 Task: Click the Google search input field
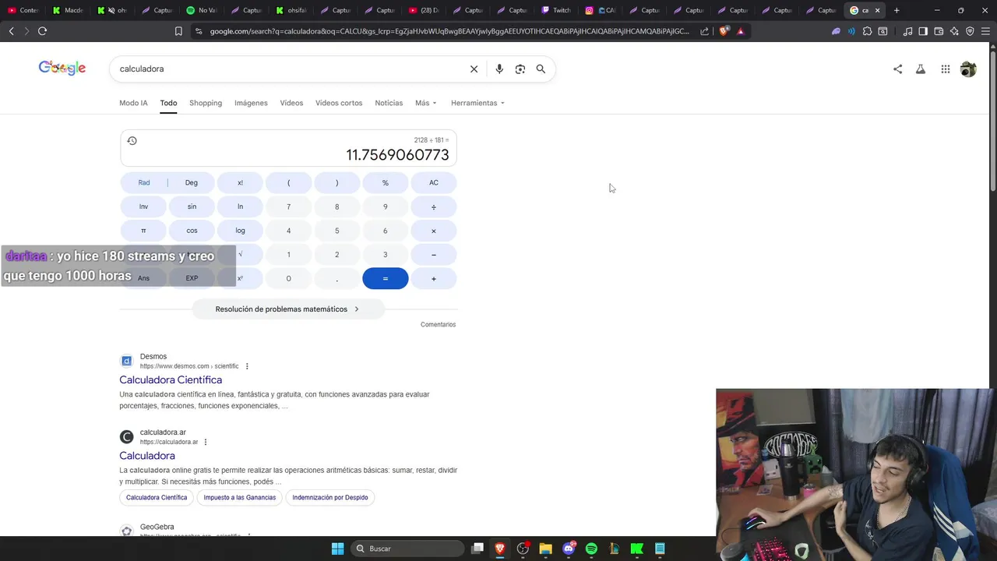[x=288, y=69]
